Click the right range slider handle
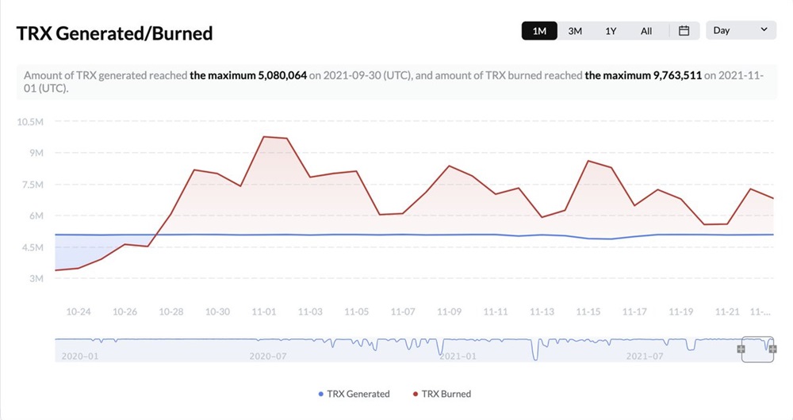This screenshot has width=793, height=420. tap(772, 349)
